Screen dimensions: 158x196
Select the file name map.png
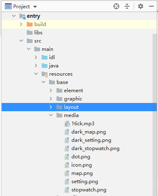pos(82,173)
